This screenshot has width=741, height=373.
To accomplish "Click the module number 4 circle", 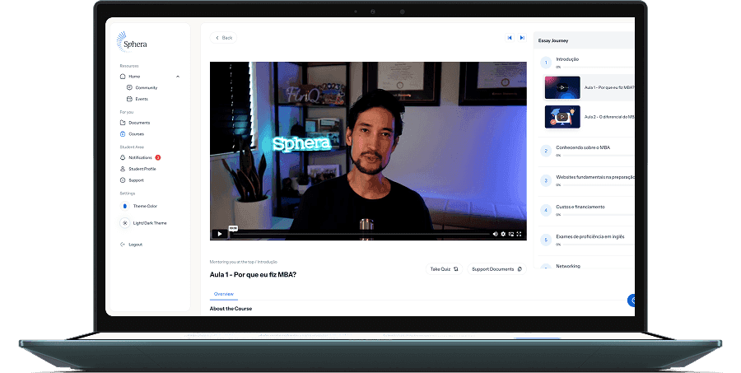I will click(546, 210).
